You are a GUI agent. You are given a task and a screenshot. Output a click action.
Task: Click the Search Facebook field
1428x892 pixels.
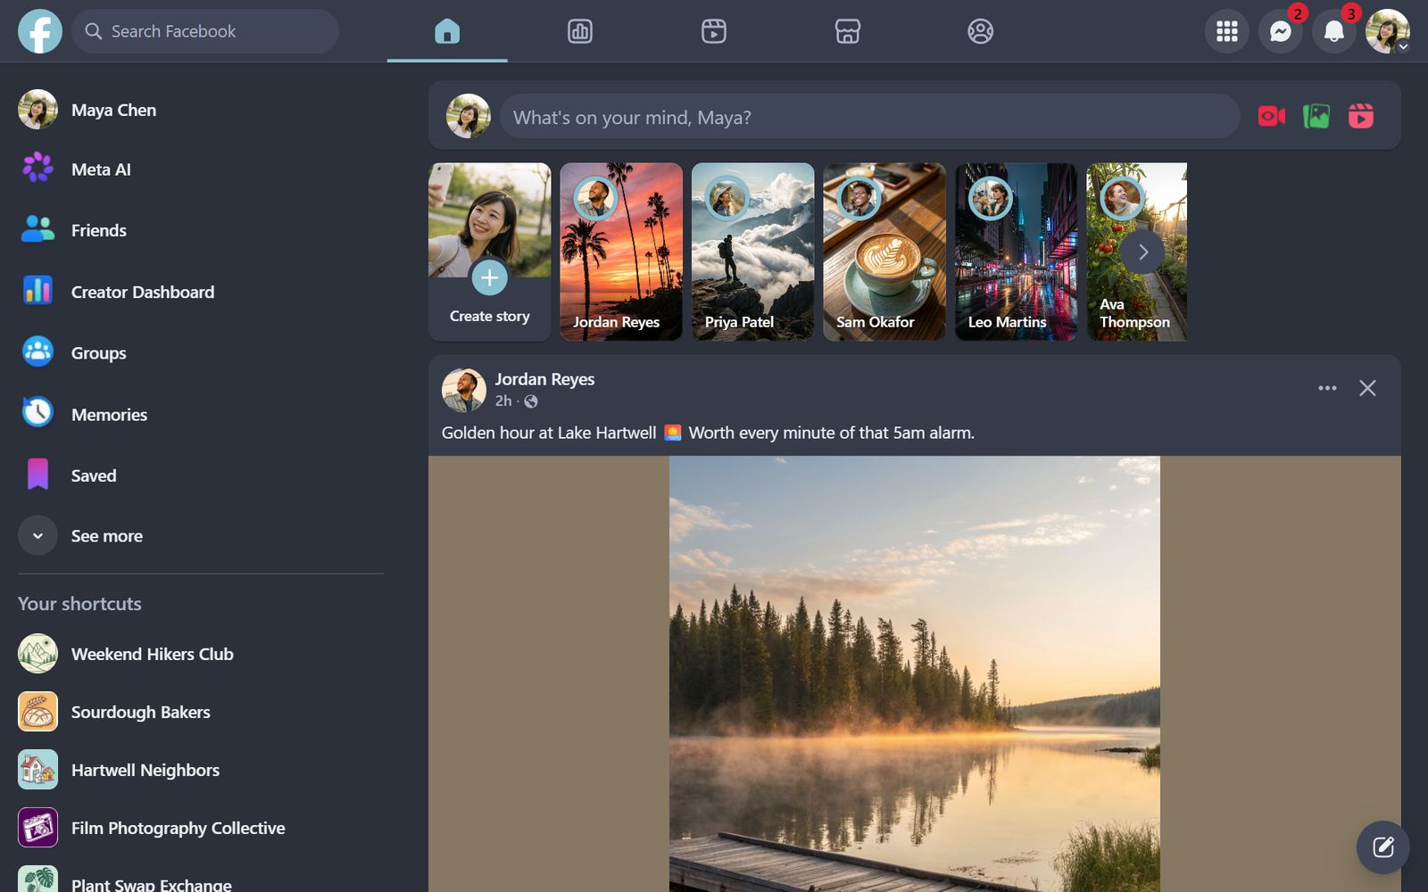tap(205, 31)
